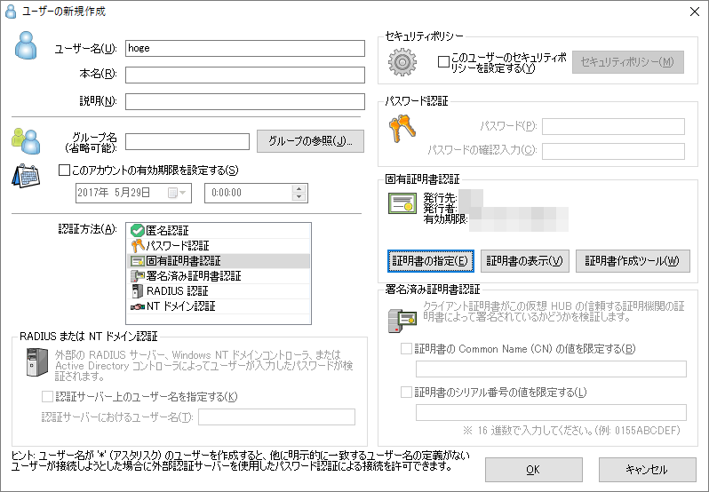Click the security policy gear icon
709x492 pixels.
click(403, 62)
